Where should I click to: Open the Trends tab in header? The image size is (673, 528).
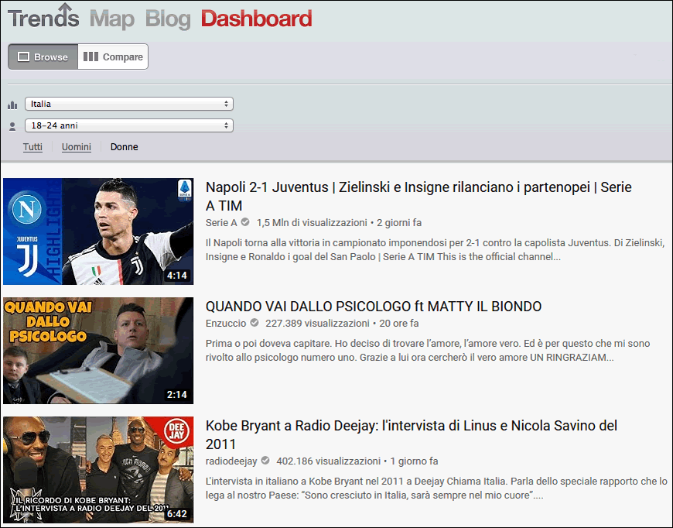point(43,16)
